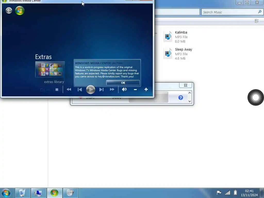Select the Kalimba music file icon
Screen dimensions: 264x198
(x=168, y=36)
